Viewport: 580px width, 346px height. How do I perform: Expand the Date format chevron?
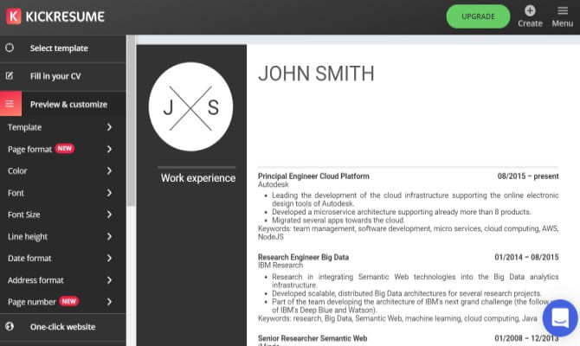click(x=109, y=258)
